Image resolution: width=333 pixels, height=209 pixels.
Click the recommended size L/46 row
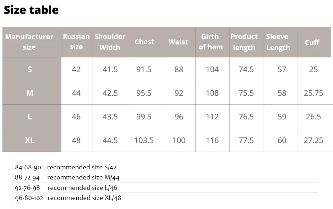tap(165, 187)
